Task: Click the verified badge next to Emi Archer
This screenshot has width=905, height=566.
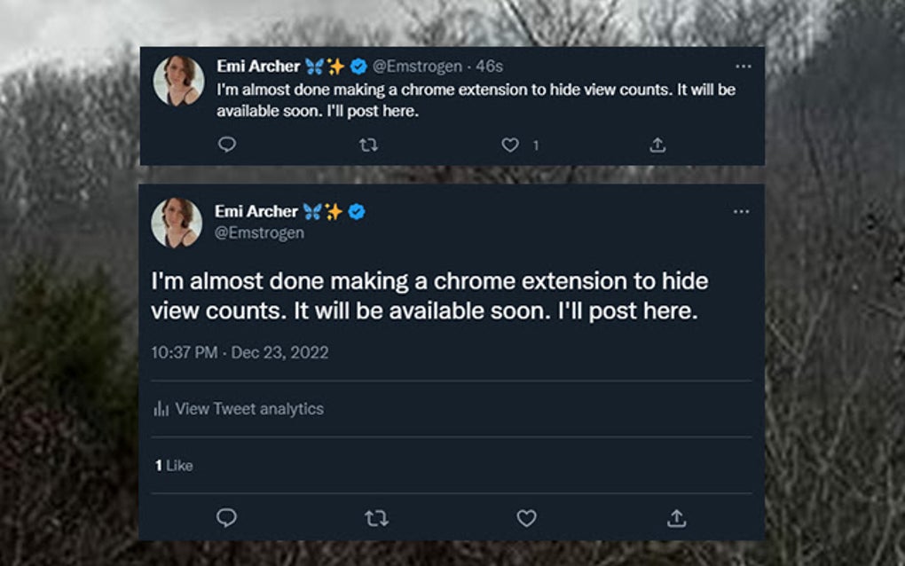Action: (x=357, y=66)
